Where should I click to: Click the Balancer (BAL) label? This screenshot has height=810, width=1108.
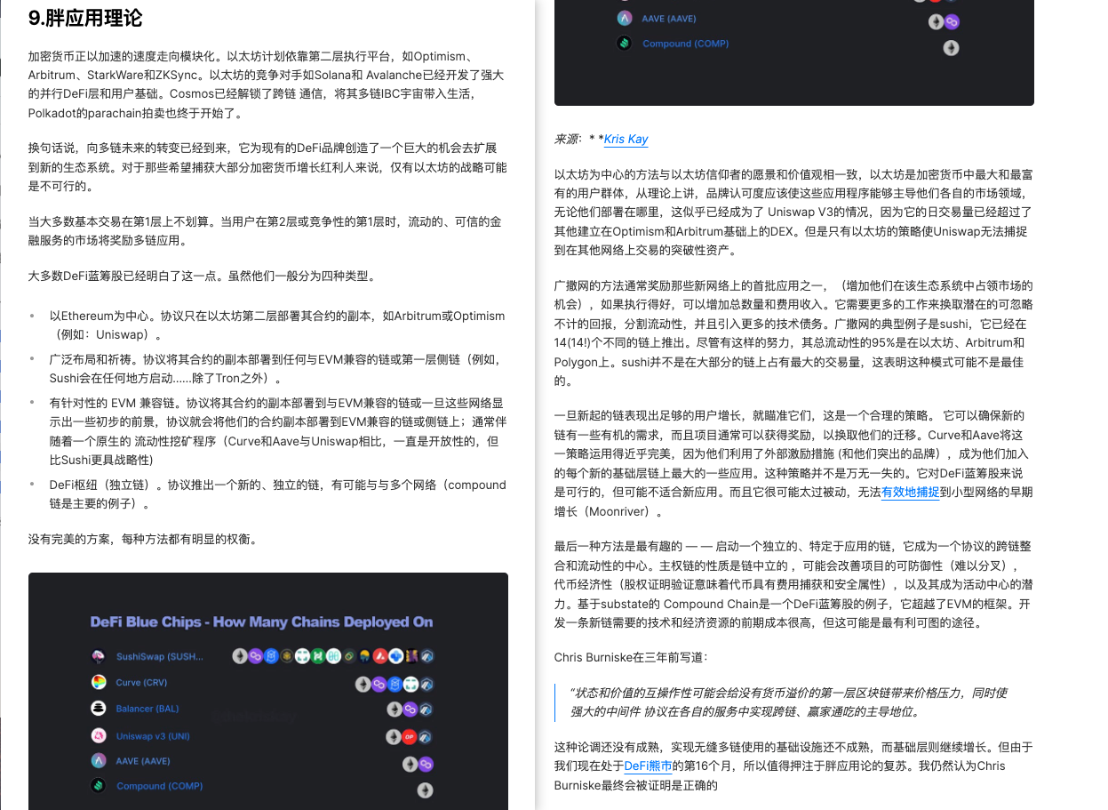coord(147,709)
